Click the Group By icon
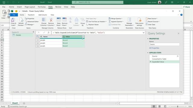This screenshot has width=193, height=108. coord(83,20)
